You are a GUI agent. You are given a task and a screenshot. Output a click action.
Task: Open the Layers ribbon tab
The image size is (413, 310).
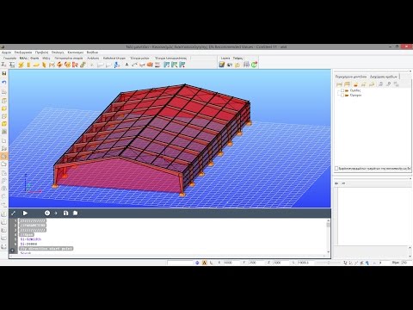pyautogui.click(x=225, y=58)
